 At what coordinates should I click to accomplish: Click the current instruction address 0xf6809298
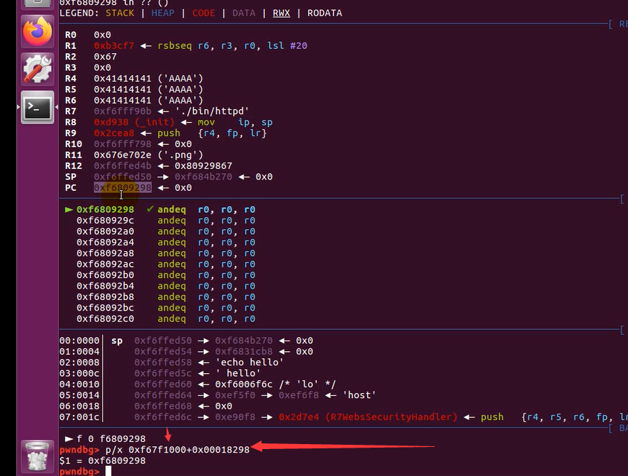pos(106,209)
